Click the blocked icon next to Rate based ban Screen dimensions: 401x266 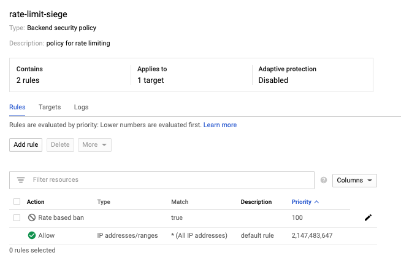[x=32, y=217]
